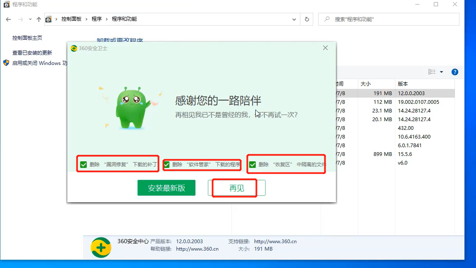Uncheck 删除漏洞修复下载的补丁
The height and width of the screenshot is (268, 476).
[83, 164]
